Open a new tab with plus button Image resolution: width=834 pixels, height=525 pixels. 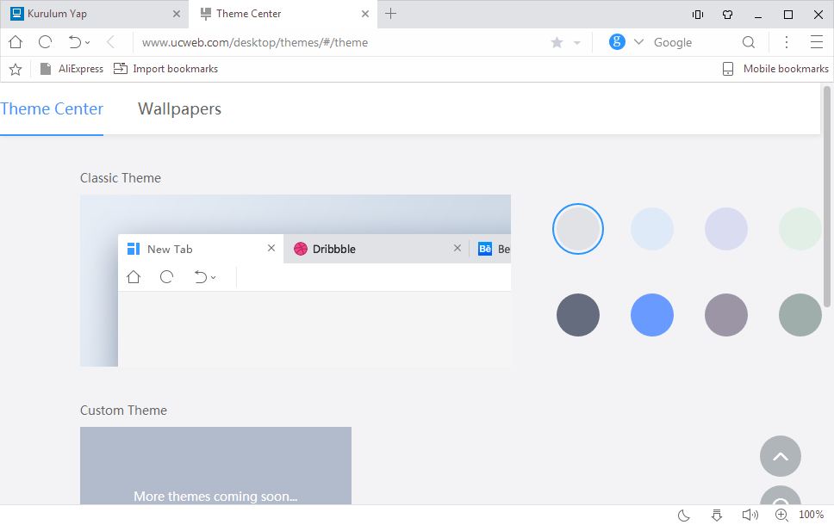coord(390,14)
